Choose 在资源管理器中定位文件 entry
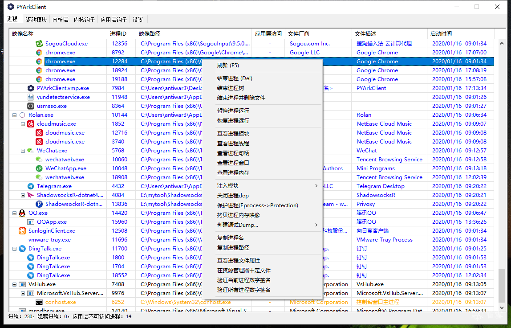511x328 pixels. pos(262,270)
